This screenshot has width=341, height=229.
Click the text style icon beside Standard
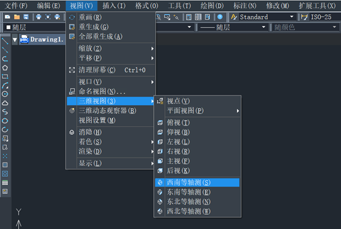(234, 17)
